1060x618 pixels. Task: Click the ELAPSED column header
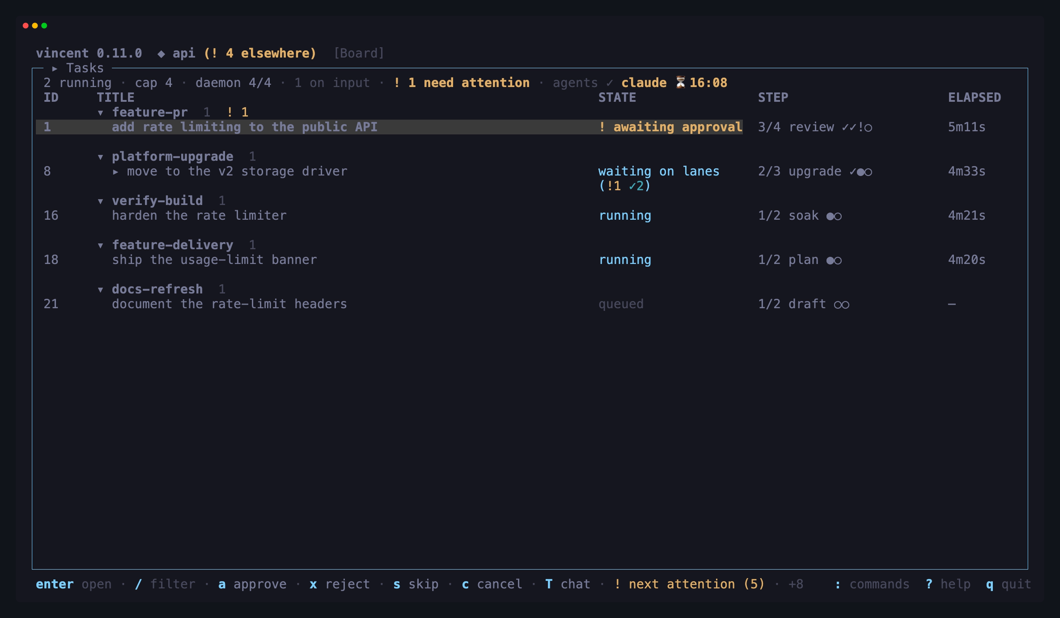[974, 97]
